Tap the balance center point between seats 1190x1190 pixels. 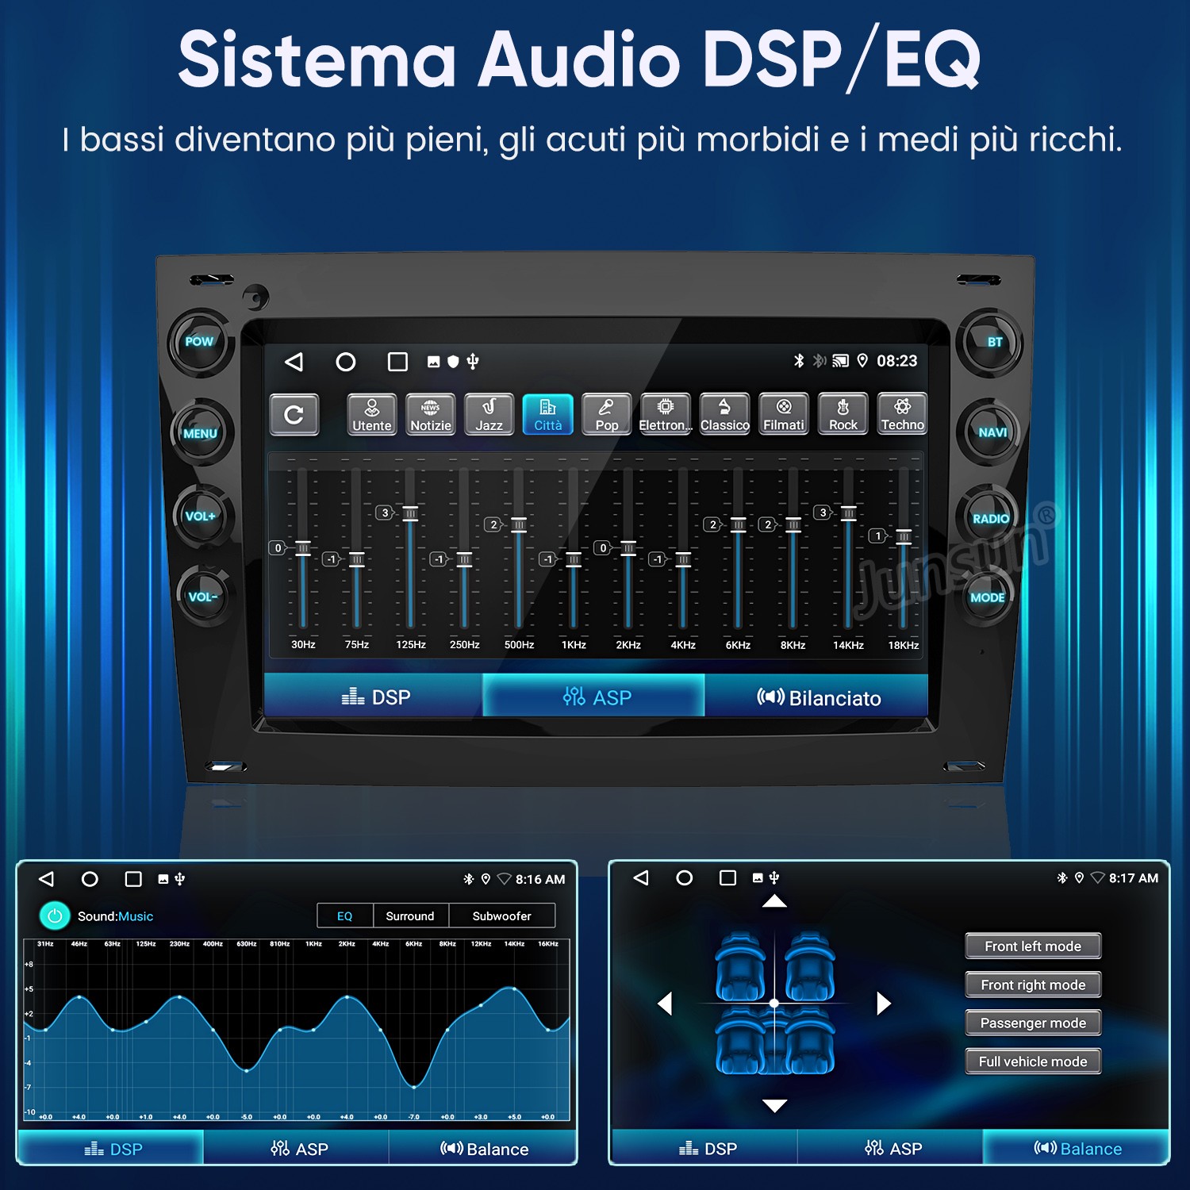coord(774,1004)
